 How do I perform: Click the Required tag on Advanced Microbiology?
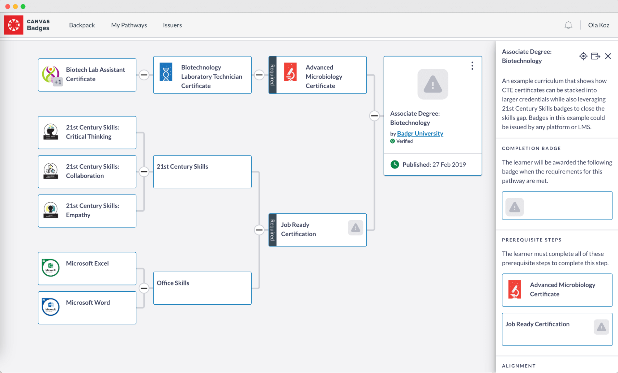pos(272,75)
